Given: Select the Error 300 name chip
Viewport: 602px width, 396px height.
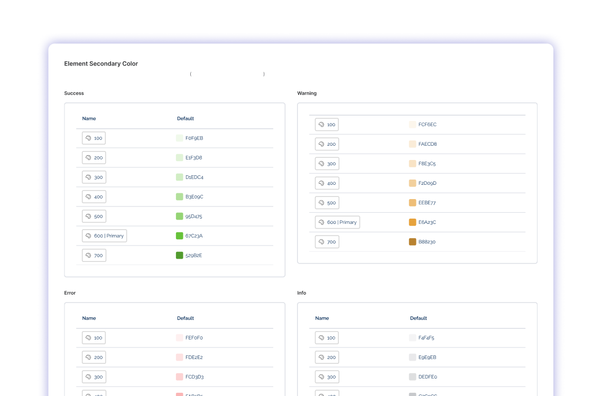Looking at the screenshot, I should (x=94, y=377).
